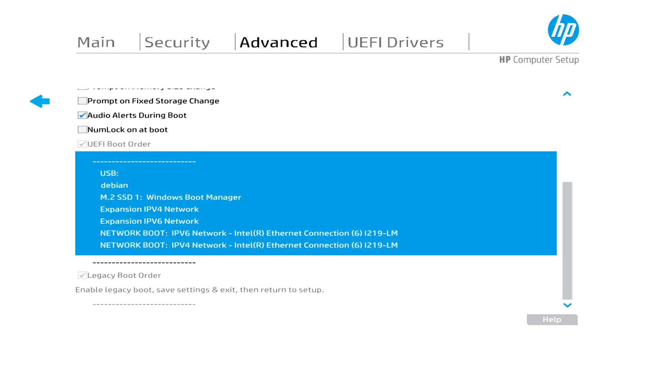Select the USB boot entry

[109, 173]
